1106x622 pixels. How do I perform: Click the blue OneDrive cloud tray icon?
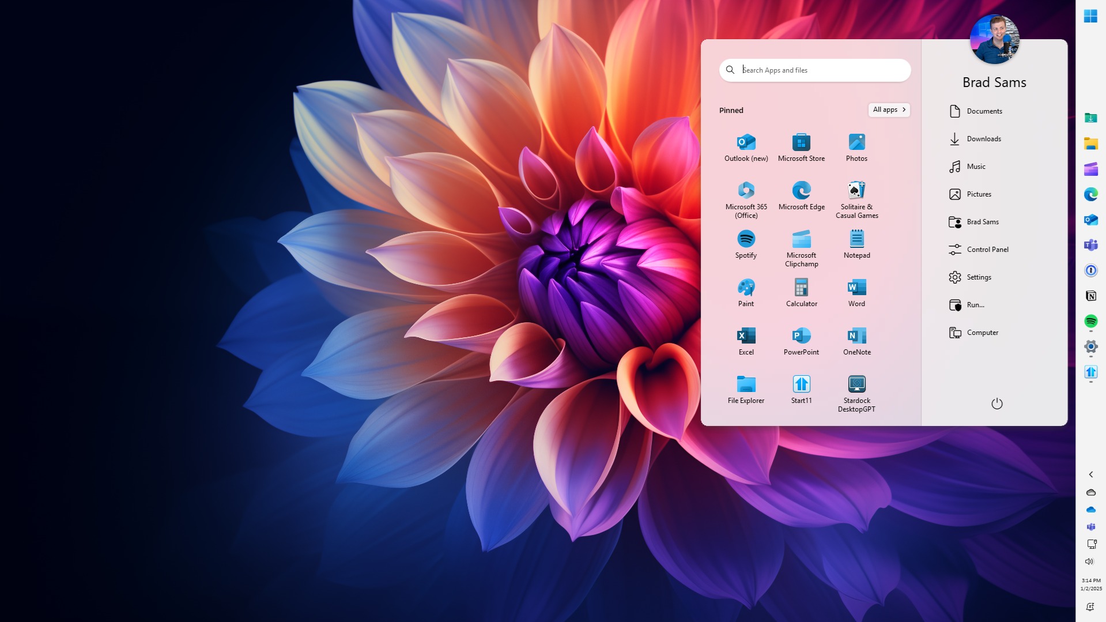(1090, 510)
